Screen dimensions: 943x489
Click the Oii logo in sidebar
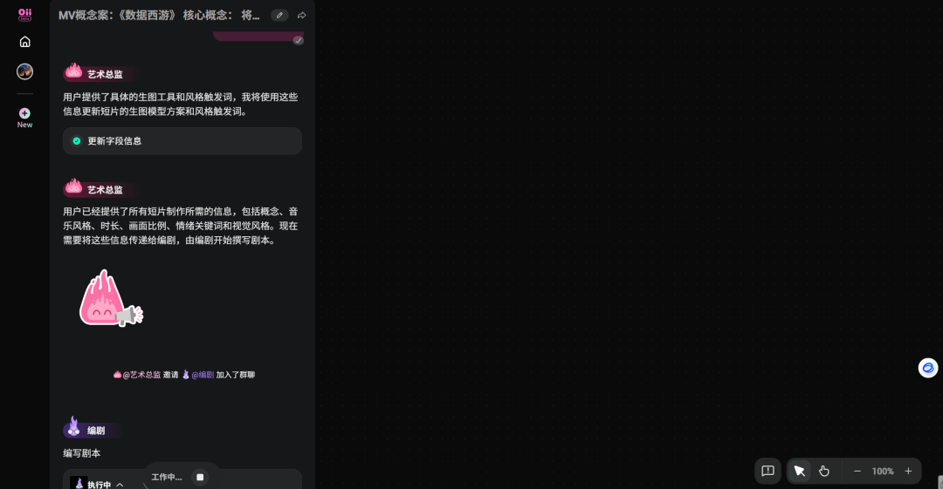24,15
